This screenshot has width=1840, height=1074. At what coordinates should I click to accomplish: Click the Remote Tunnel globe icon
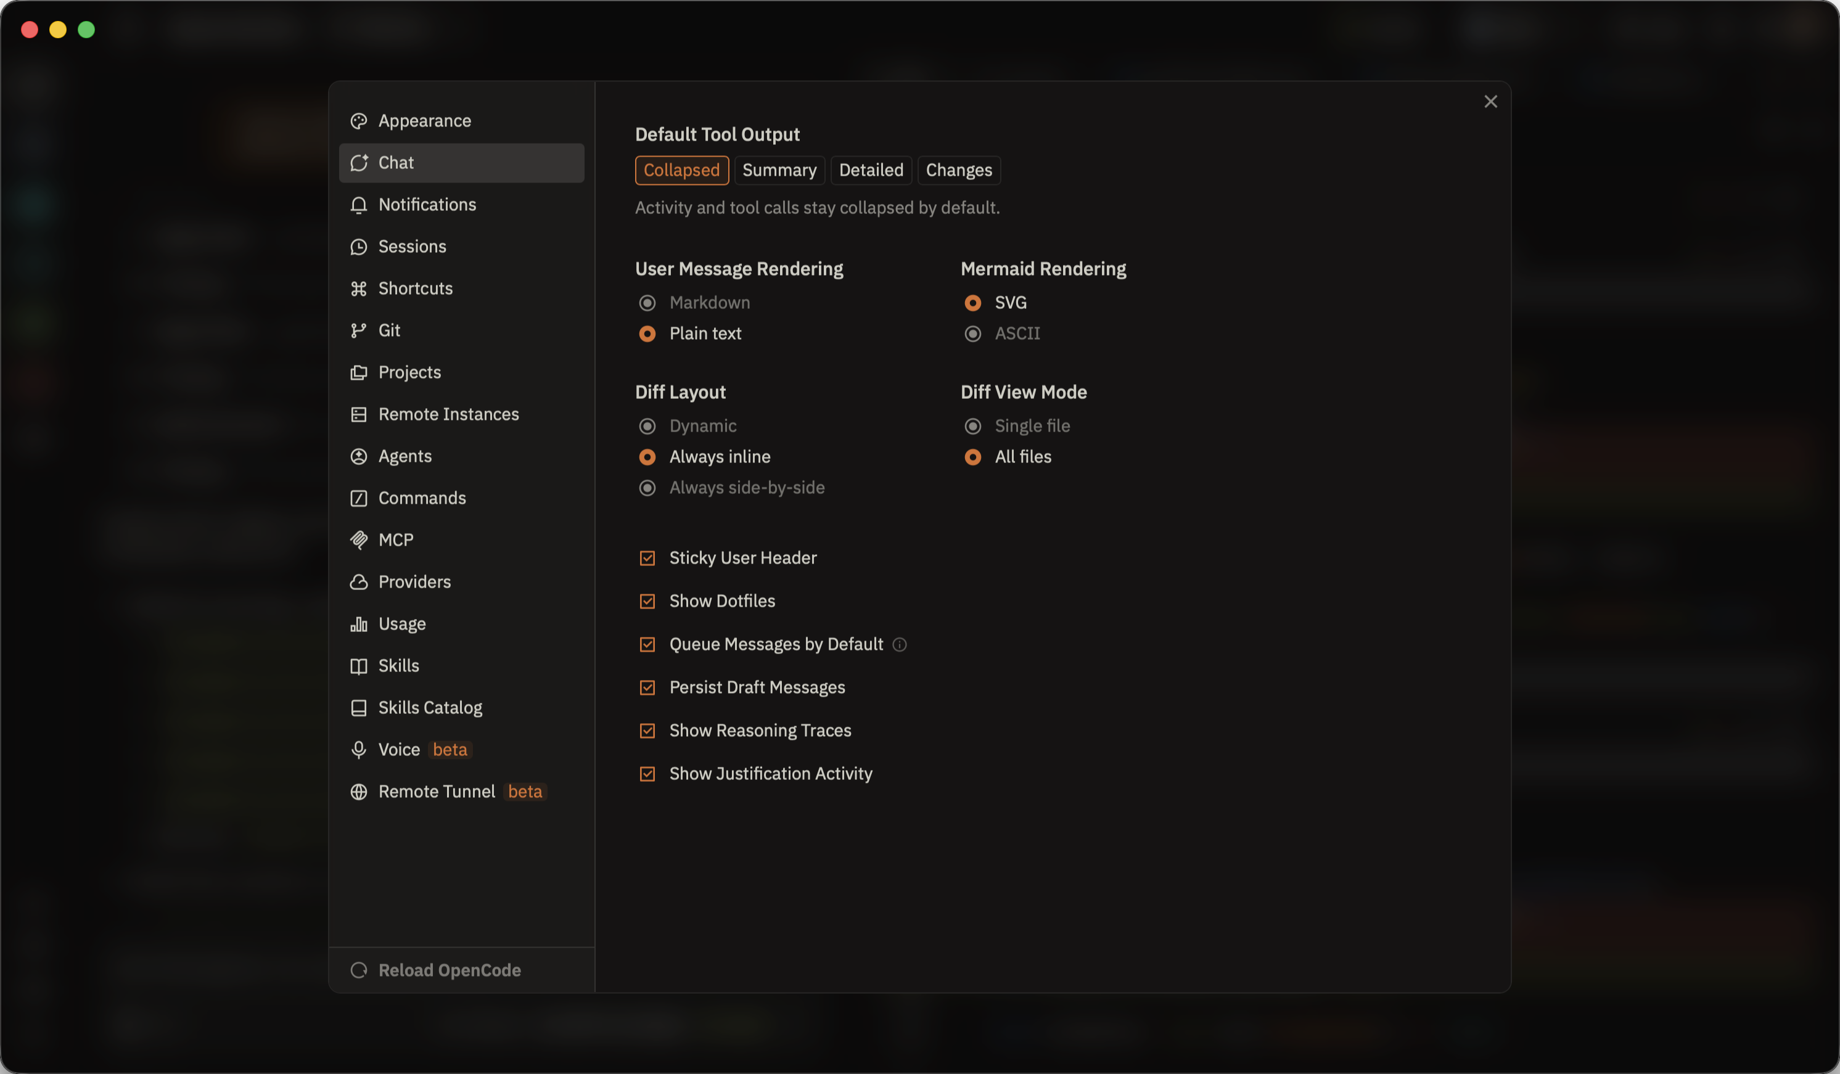tap(358, 792)
